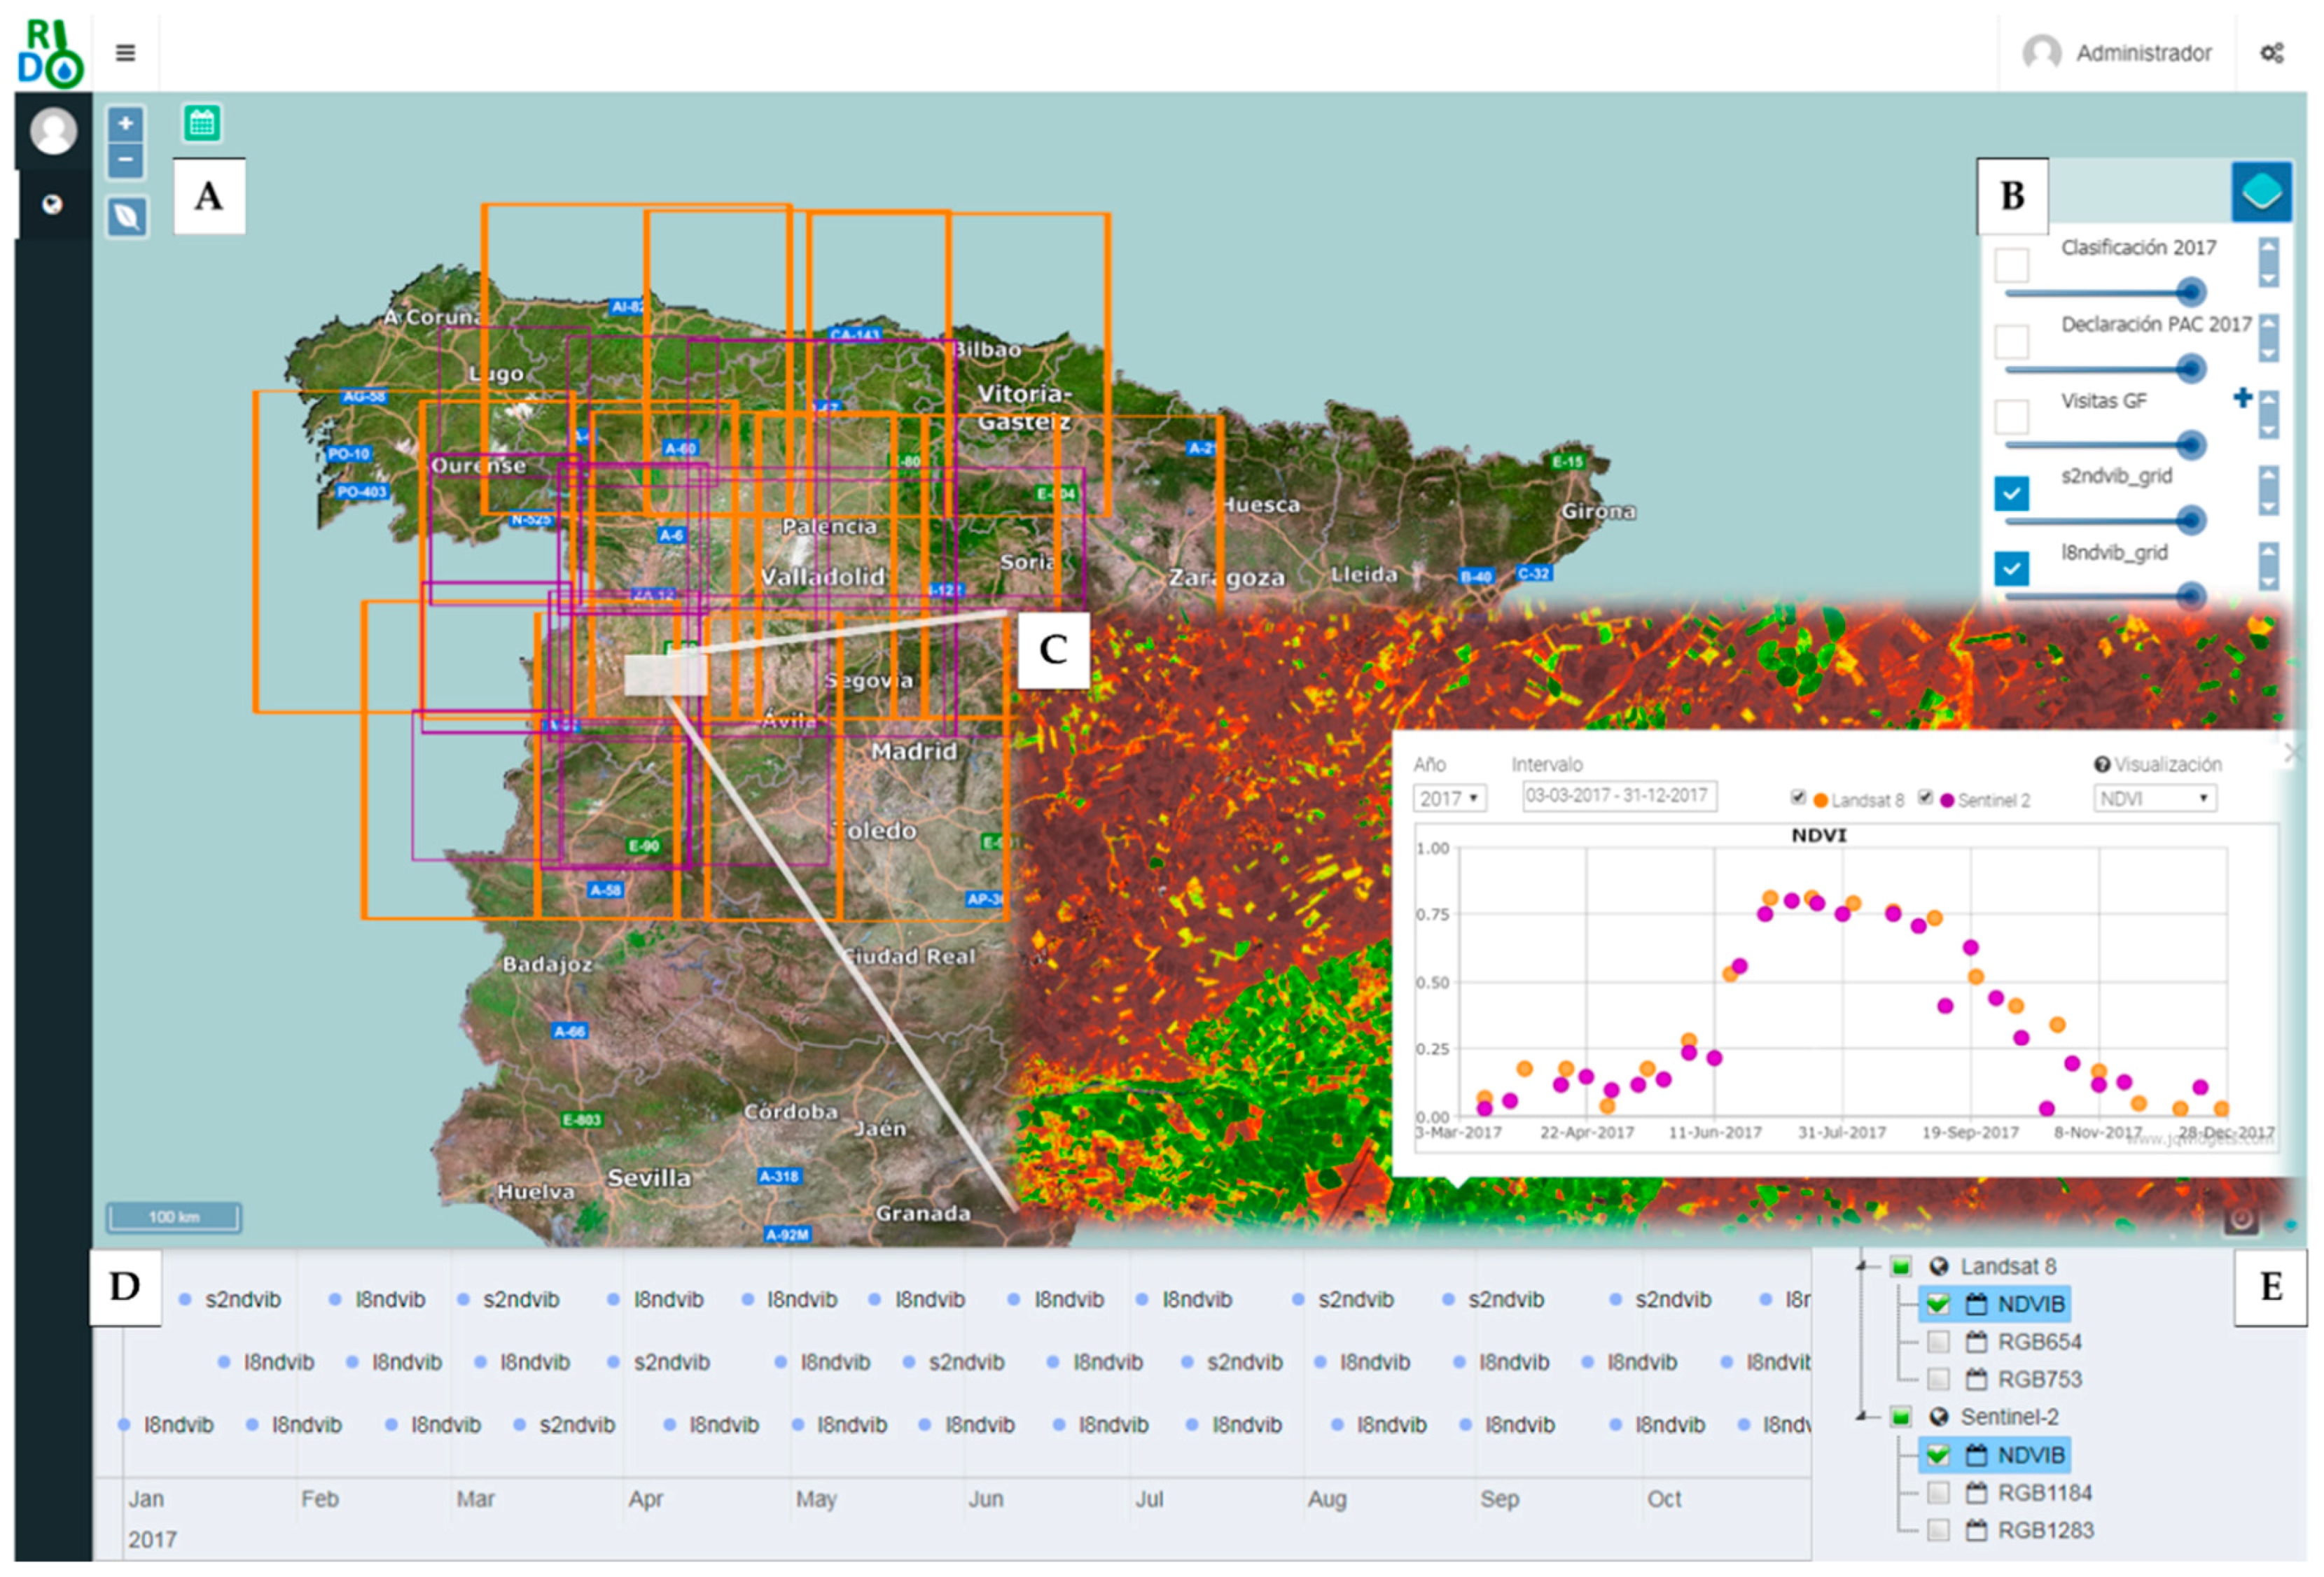2324x1577 pixels.
Task: Click the map zoom in button
Action: pyautogui.click(x=126, y=124)
